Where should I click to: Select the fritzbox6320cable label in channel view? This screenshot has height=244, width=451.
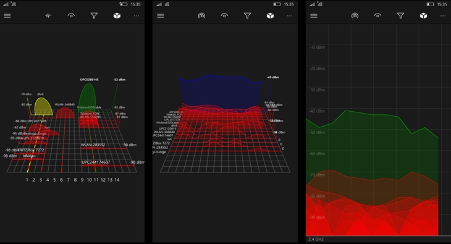tap(89, 107)
